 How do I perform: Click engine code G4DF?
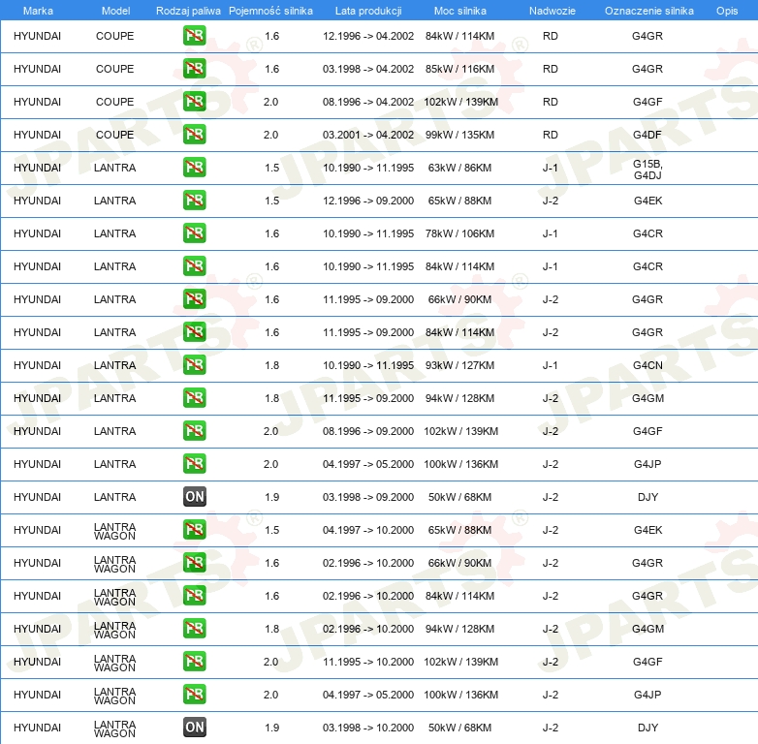coord(647,135)
